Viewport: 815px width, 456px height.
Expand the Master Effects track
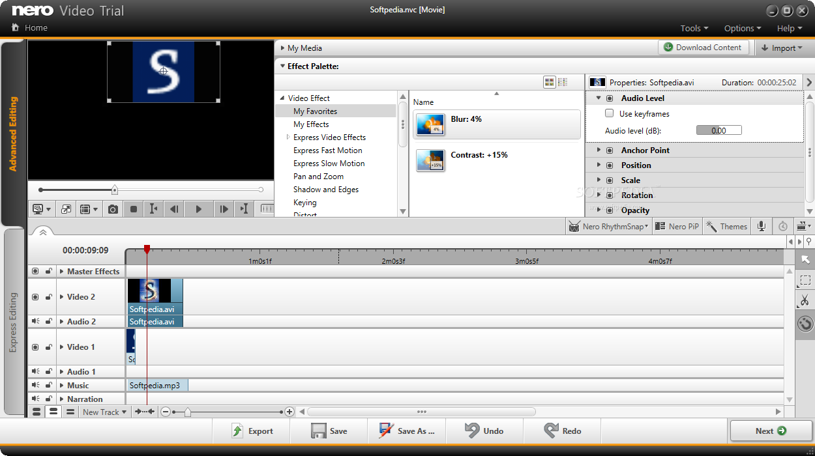(62, 271)
